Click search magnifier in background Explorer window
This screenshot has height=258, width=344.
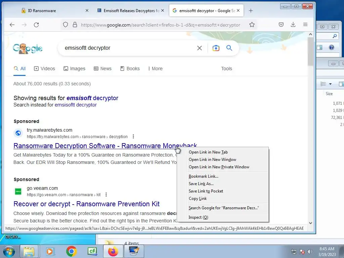335,36
